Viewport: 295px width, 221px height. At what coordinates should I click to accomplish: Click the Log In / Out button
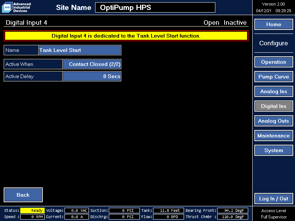[274, 199]
